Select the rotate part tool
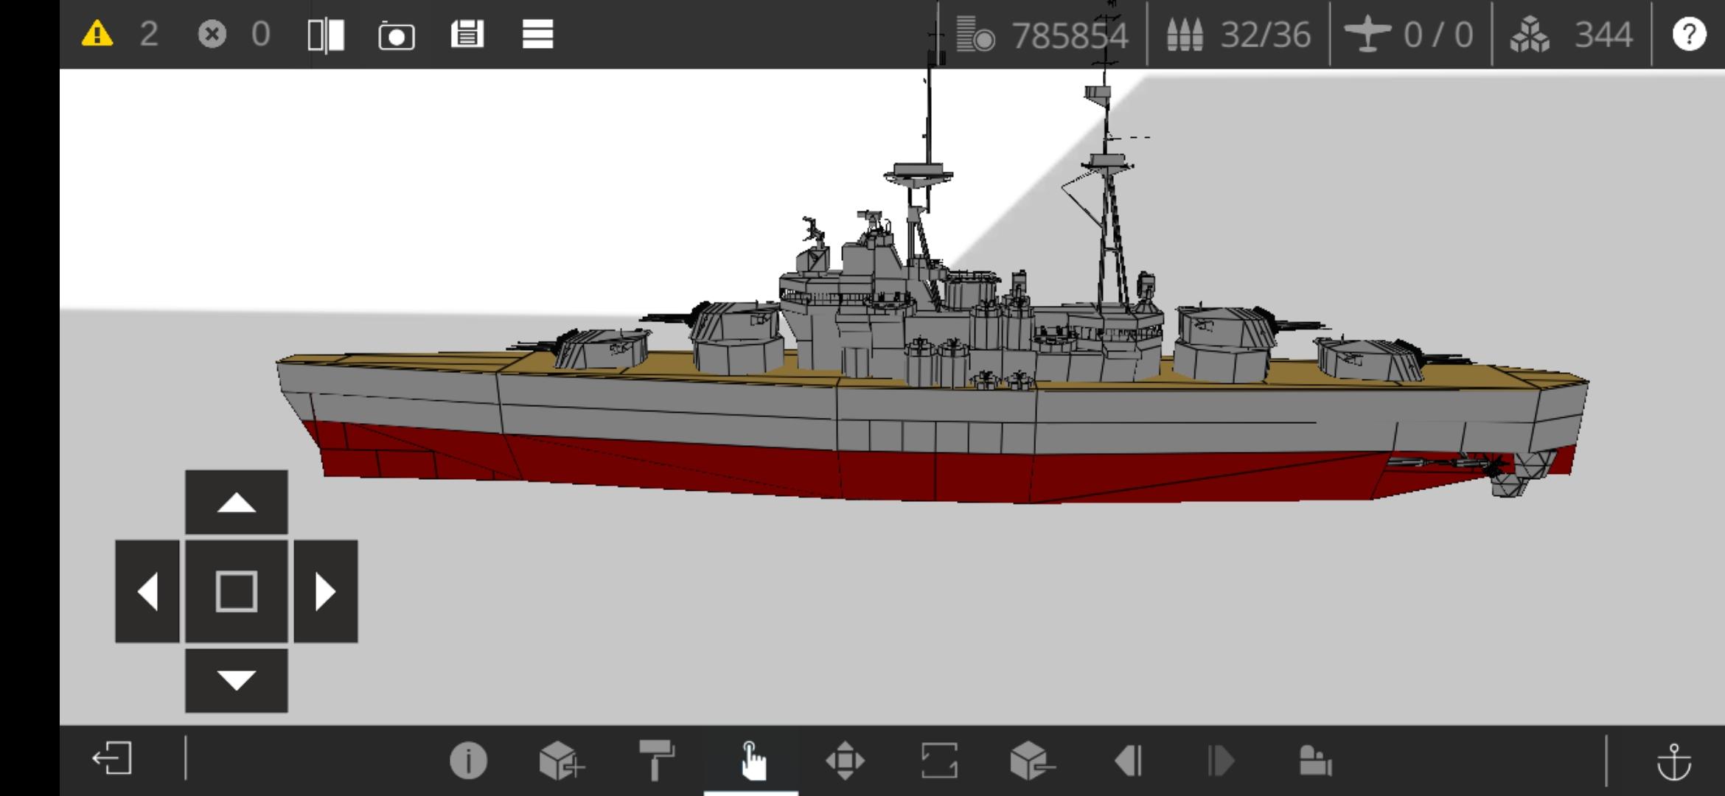 click(939, 760)
